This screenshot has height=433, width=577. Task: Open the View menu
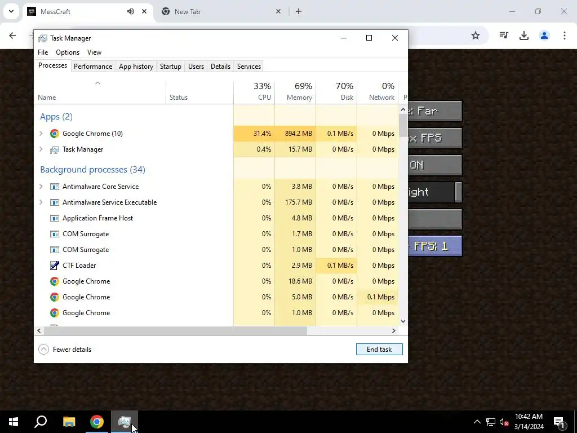(x=94, y=52)
